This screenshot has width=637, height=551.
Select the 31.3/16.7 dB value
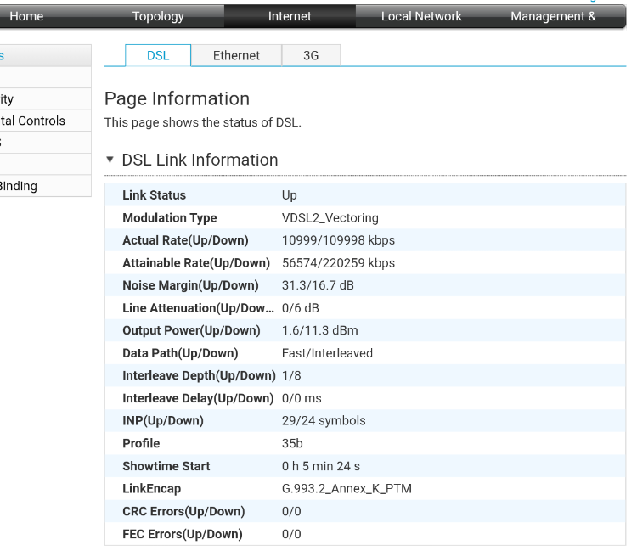(318, 285)
